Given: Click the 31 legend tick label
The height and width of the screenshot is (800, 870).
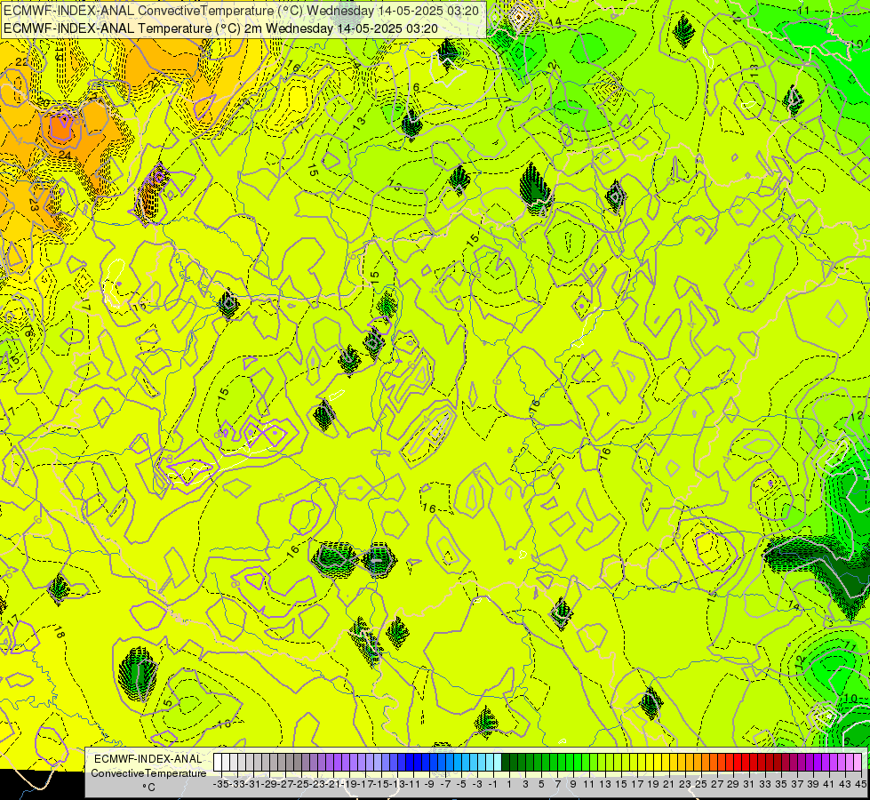Looking at the screenshot, I should click(x=749, y=785).
